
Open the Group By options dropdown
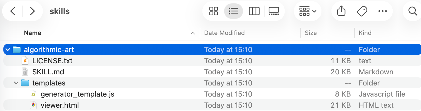[308, 11]
